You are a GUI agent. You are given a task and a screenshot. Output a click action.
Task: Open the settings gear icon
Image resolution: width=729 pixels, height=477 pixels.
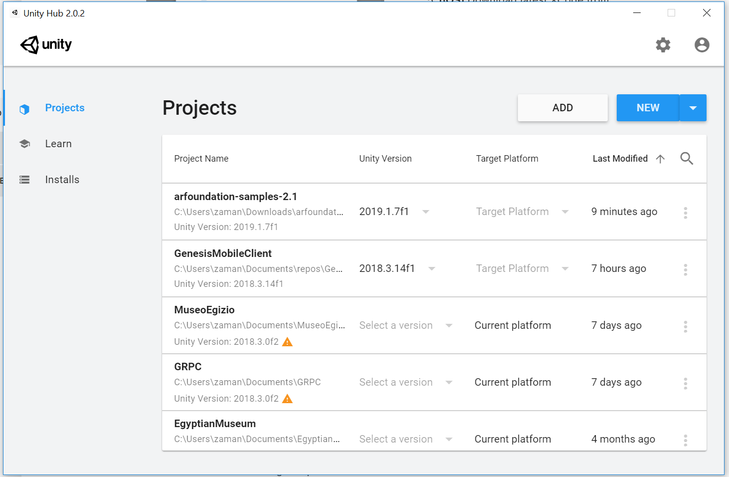(663, 45)
